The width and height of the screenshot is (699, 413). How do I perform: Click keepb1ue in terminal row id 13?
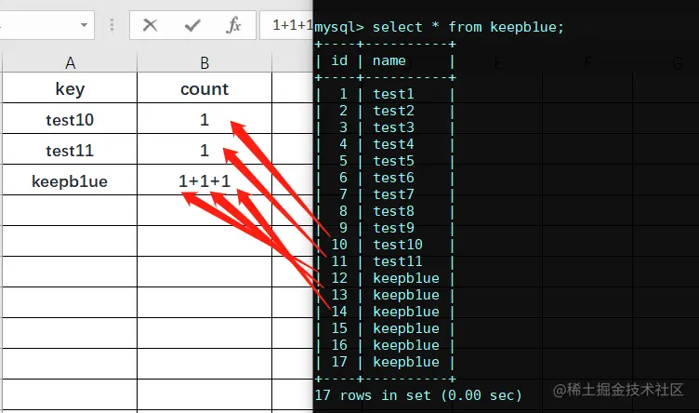[x=406, y=295]
